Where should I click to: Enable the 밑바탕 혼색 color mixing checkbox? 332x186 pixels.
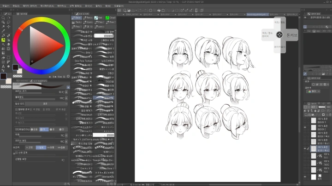(x=17, y=109)
